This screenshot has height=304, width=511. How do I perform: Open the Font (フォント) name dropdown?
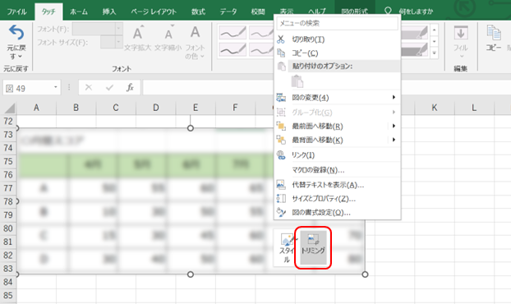[x=118, y=29]
